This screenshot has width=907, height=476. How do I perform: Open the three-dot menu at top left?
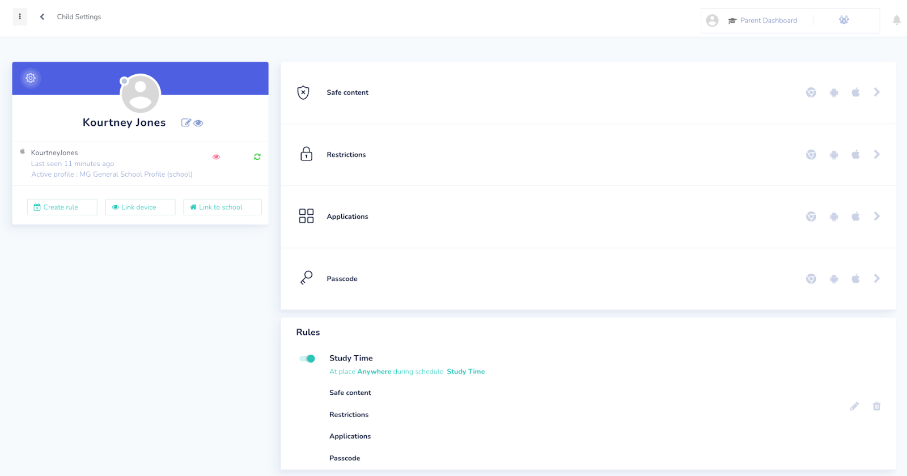click(20, 17)
